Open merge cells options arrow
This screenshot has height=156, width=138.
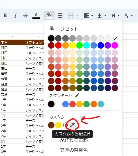[x=78, y=15]
